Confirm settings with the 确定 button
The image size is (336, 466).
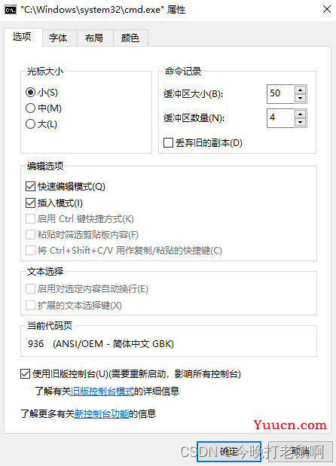click(x=229, y=452)
